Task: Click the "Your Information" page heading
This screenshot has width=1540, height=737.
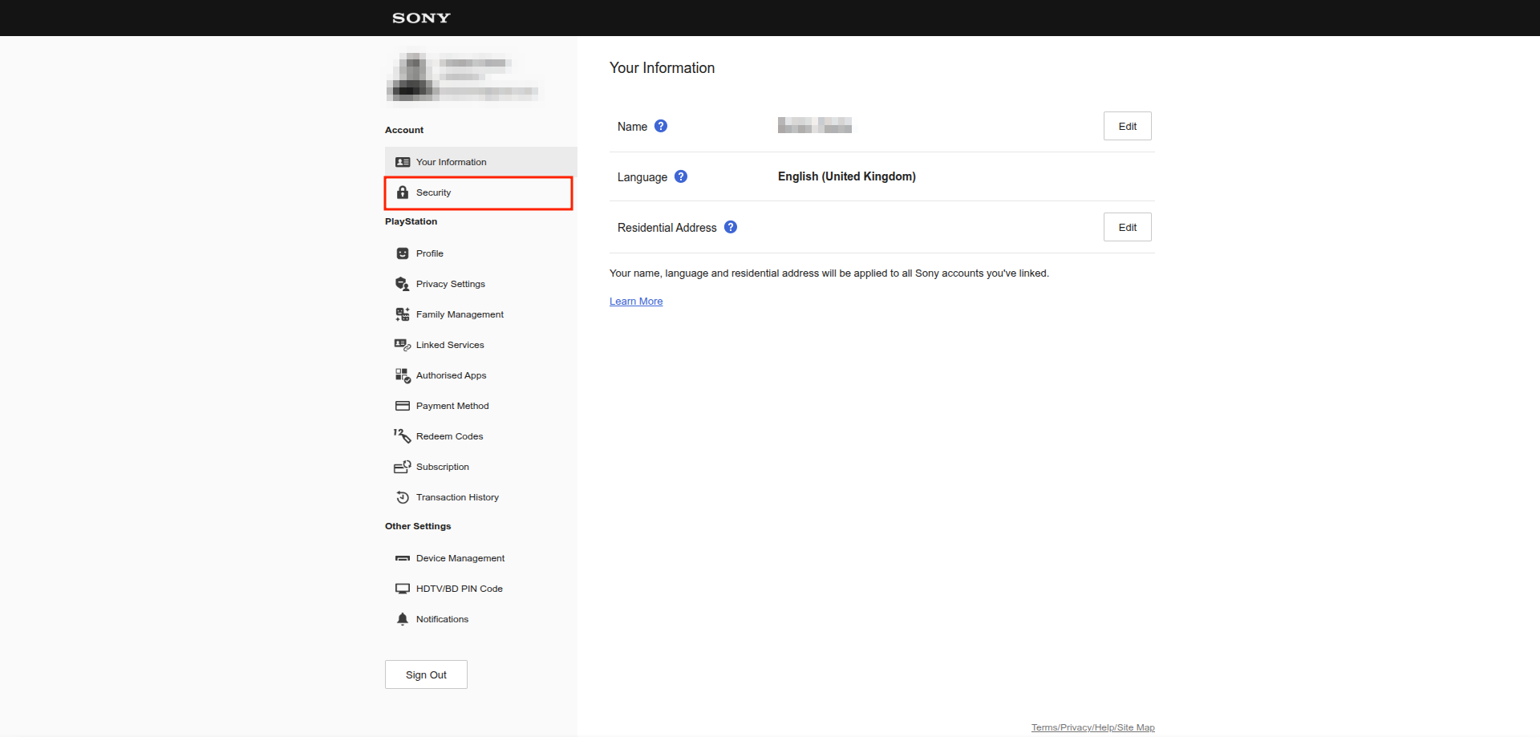Action: click(x=662, y=68)
